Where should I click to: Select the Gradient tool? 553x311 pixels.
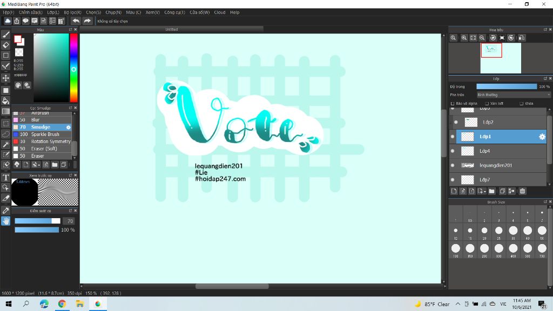5,111
